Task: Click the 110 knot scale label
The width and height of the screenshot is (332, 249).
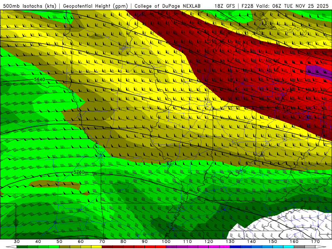Action: (x=188, y=242)
